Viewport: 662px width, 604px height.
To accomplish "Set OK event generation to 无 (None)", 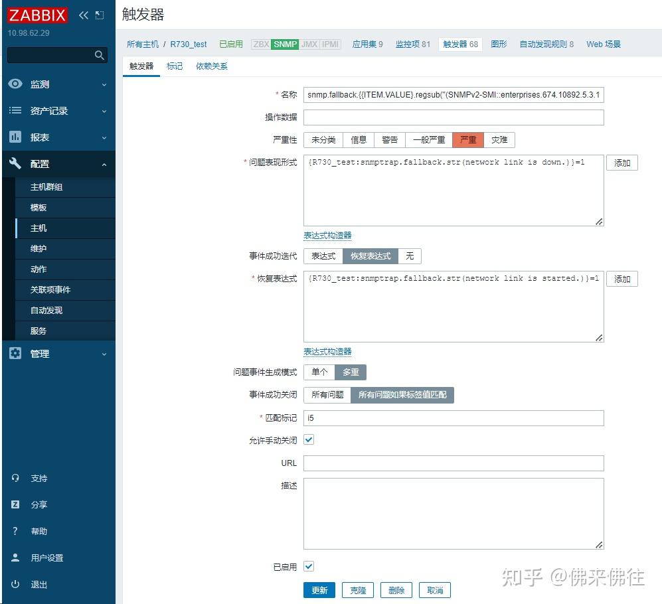I will [410, 256].
